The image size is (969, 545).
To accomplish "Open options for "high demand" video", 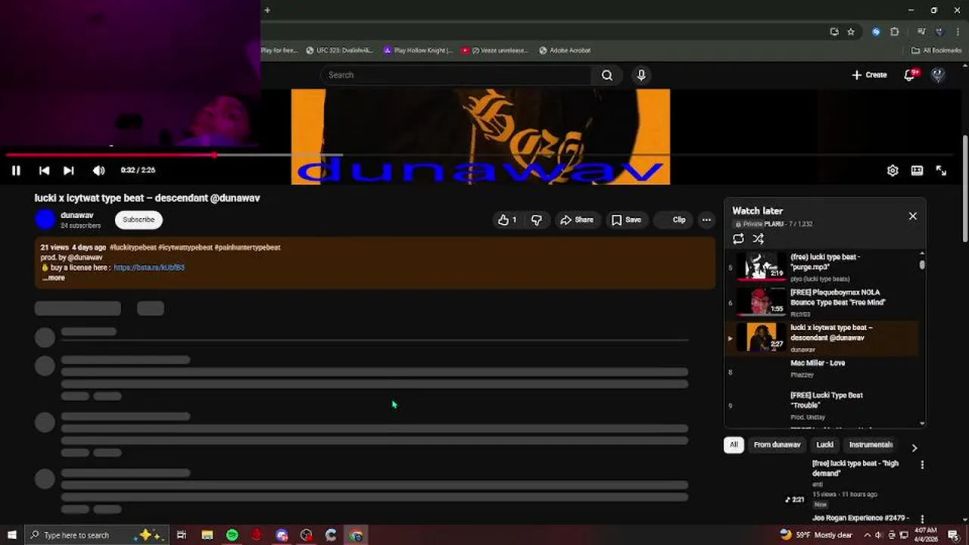I will 922,465.
